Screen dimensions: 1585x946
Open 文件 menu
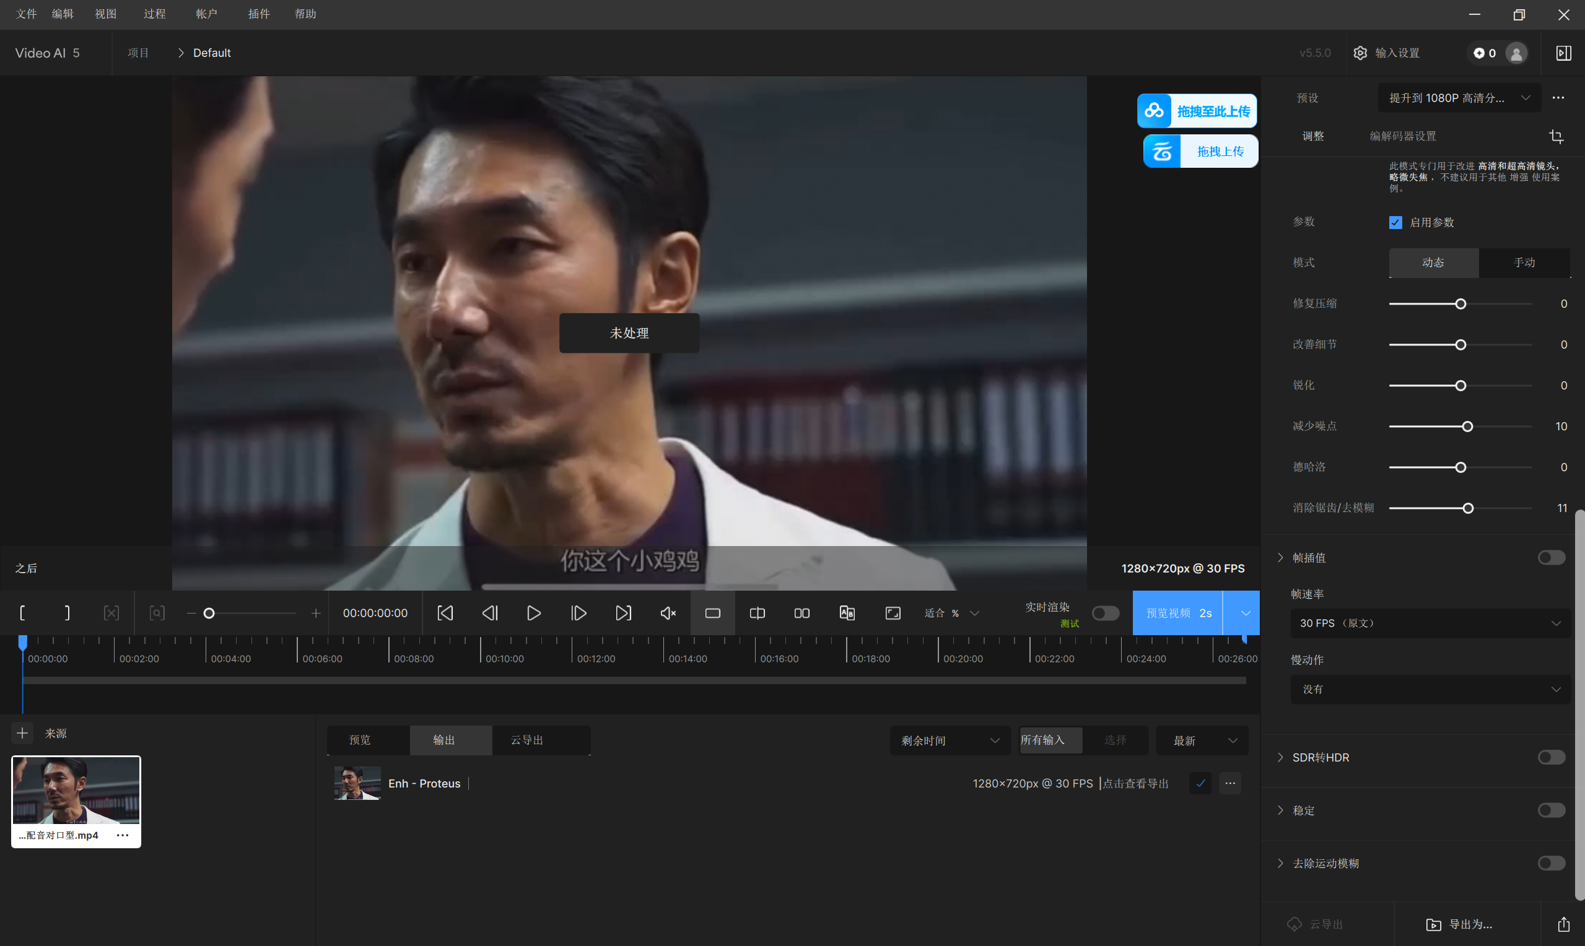pos(26,14)
